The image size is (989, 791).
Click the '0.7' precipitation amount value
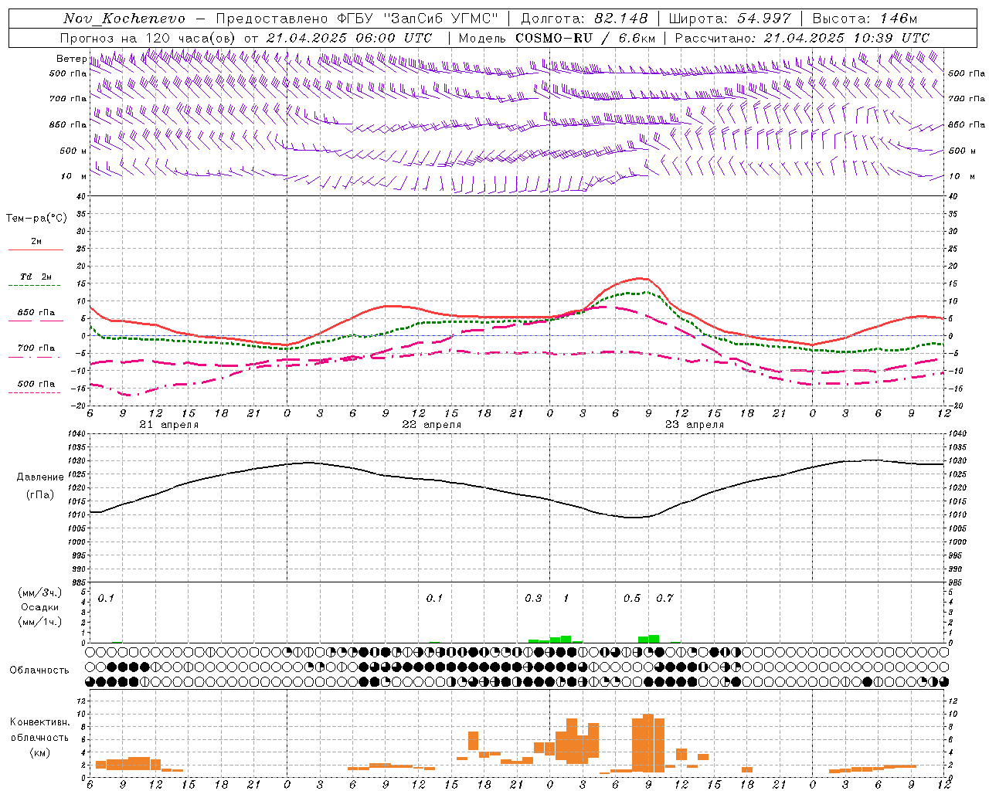click(664, 599)
